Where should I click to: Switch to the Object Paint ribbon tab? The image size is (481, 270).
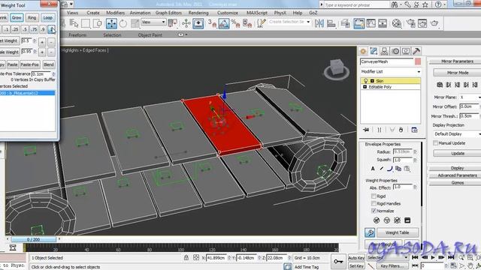pos(150,35)
